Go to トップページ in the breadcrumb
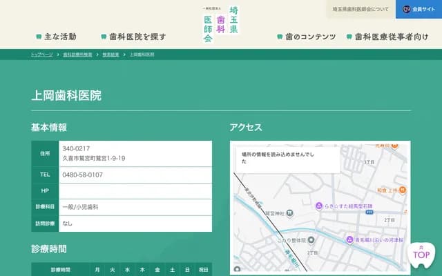 tap(41, 55)
